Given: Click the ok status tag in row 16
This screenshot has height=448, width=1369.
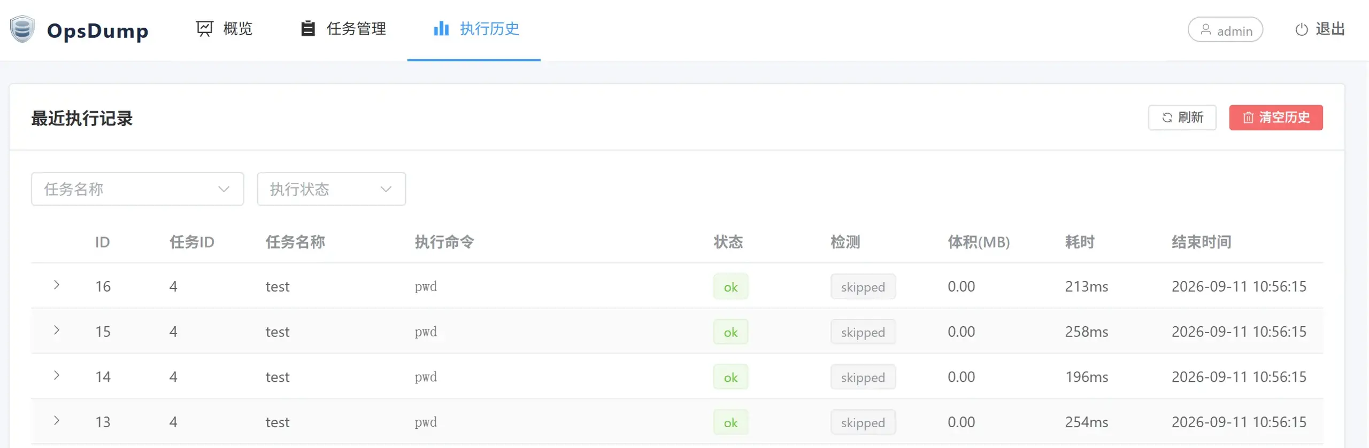Looking at the screenshot, I should [x=730, y=287].
